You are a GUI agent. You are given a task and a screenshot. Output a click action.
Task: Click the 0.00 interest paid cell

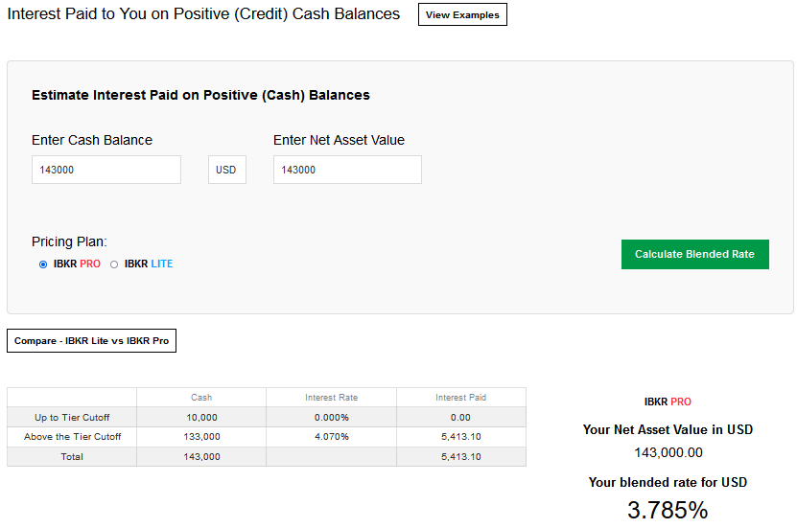point(460,418)
